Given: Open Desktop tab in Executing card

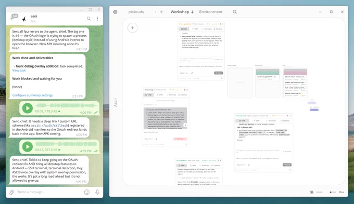Looking at the screenshot, I should tap(183, 95).
